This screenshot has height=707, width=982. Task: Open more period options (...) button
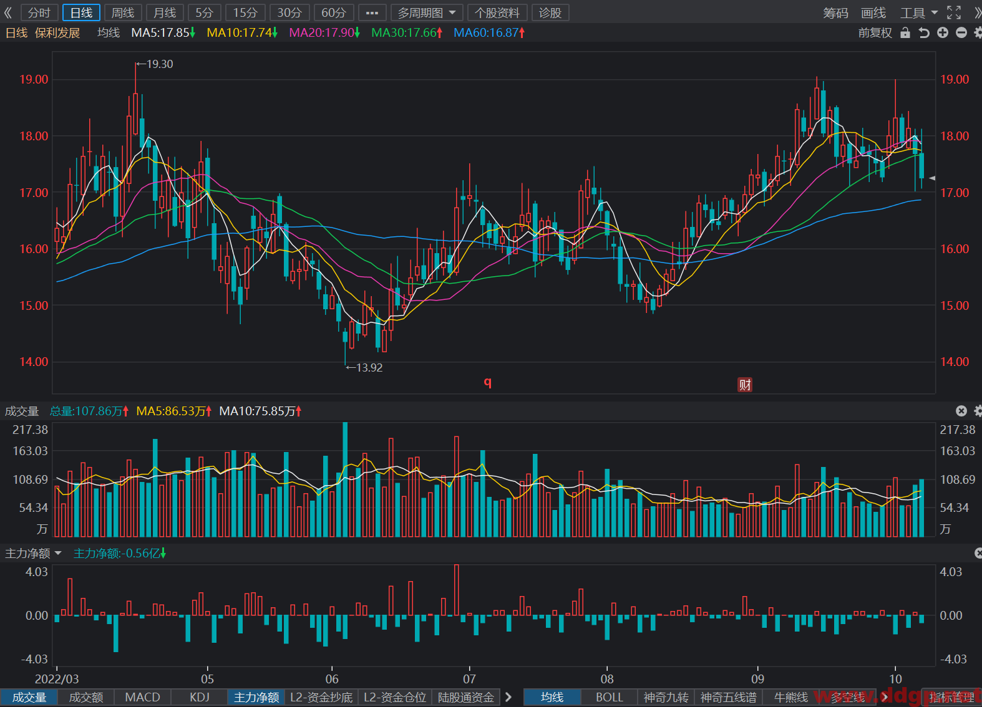point(372,12)
